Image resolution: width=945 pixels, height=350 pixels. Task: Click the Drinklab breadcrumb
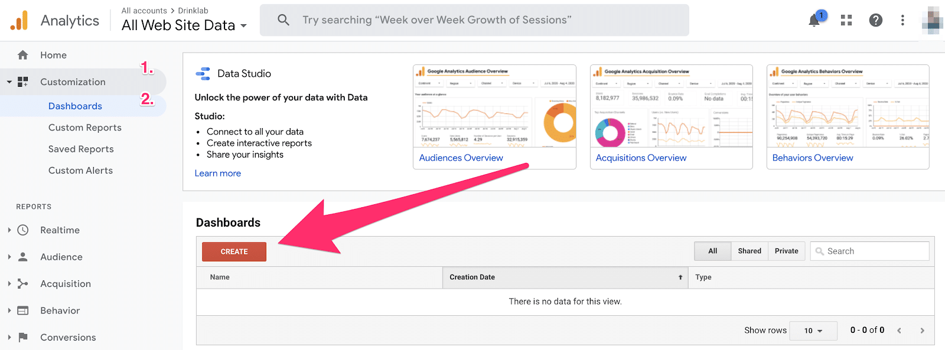click(x=193, y=11)
